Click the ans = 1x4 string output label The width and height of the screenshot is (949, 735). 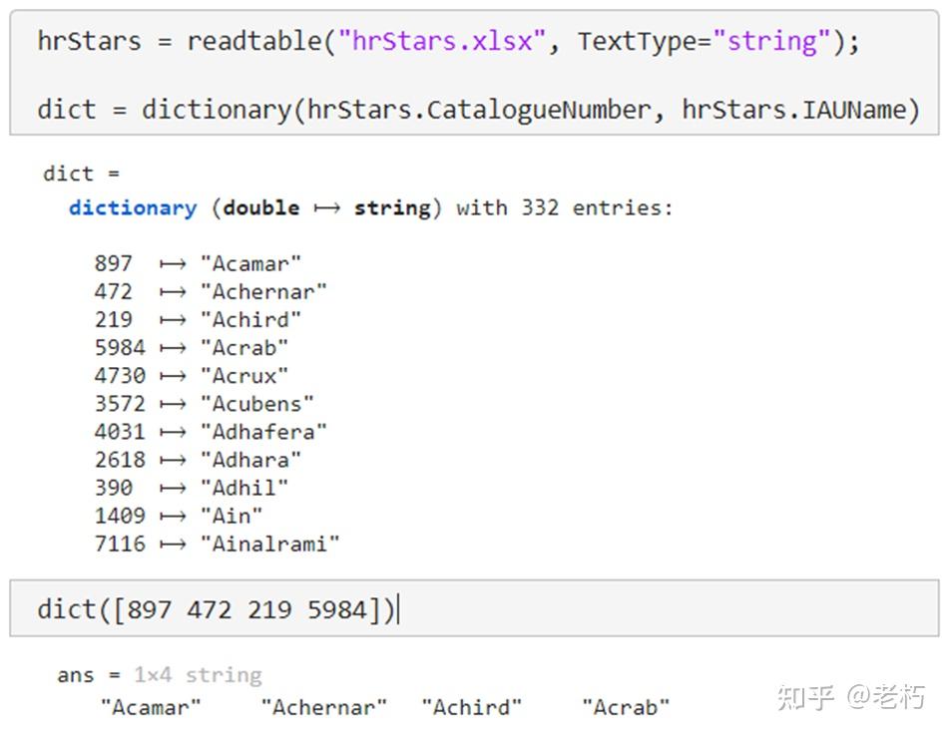tap(160, 674)
